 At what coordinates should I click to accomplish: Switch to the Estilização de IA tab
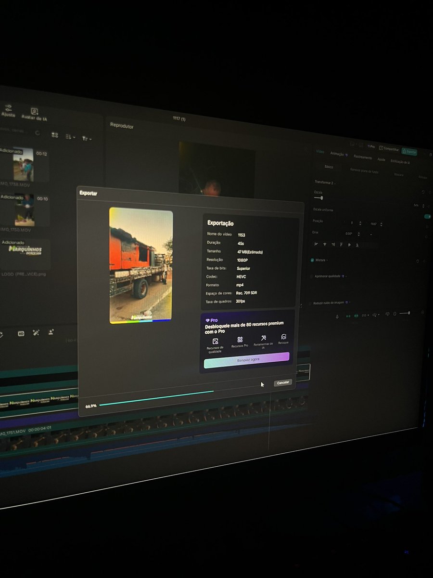pos(400,162)
